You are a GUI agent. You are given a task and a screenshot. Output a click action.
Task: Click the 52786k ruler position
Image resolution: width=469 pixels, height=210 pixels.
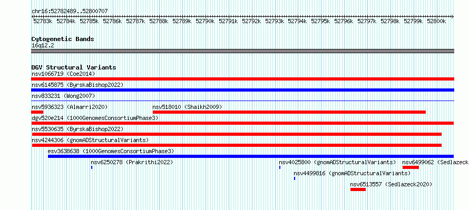coord(112,21)
